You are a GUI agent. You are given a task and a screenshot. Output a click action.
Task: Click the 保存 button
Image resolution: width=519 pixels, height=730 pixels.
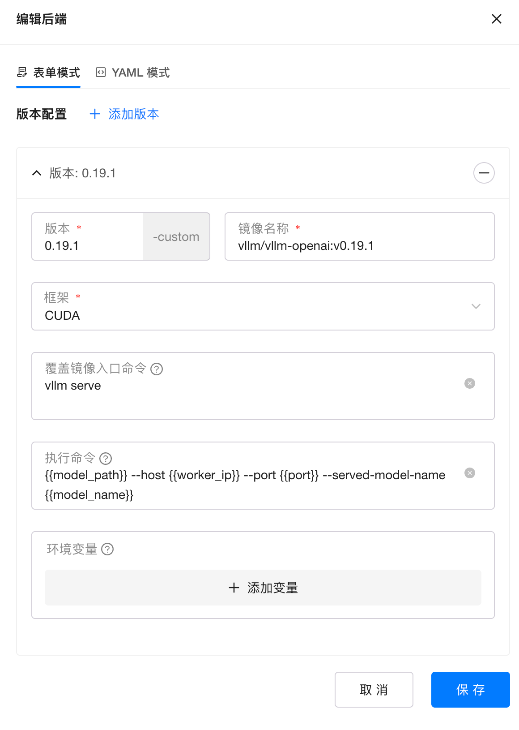[470, 690]
